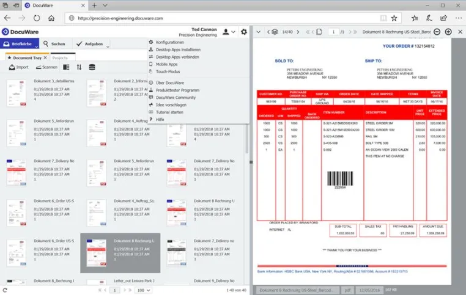Screen dimensions: 466x295
Task: Zoom out the viewer with minus icon
Action: pyautogui.click(x=437, y=32)
